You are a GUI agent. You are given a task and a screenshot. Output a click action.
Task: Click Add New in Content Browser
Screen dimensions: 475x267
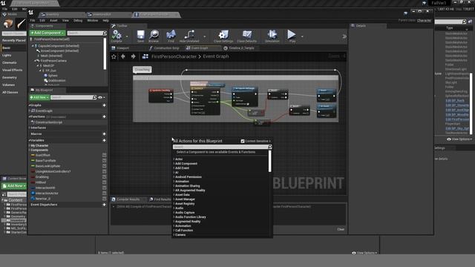(x=14, y=185)
